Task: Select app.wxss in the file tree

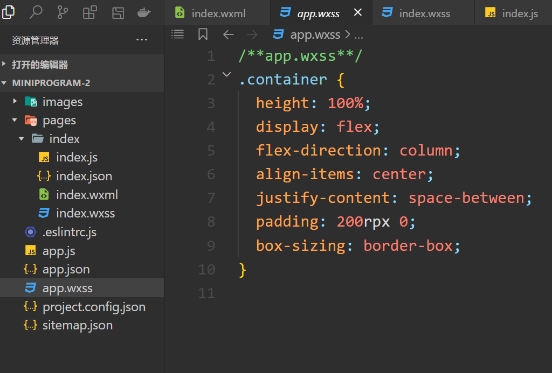Action: click(x=82, y=287)
